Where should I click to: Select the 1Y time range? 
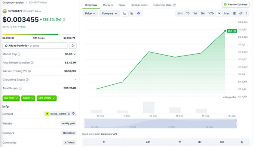coord(219,13)
